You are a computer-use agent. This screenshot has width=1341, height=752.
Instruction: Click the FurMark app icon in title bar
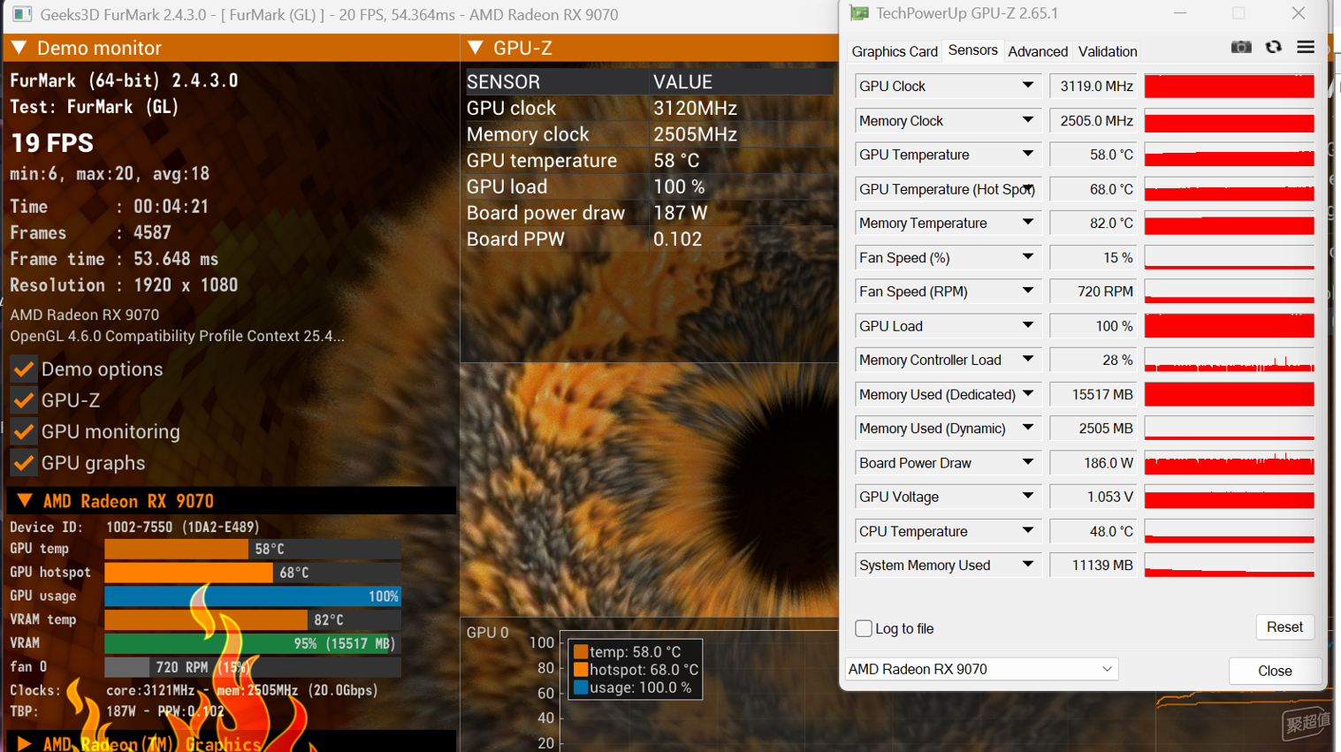click(x=22, y=14)
